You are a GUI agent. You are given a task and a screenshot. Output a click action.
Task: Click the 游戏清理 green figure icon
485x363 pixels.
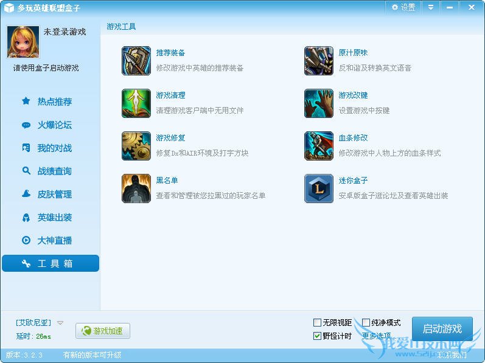point(136,103)
